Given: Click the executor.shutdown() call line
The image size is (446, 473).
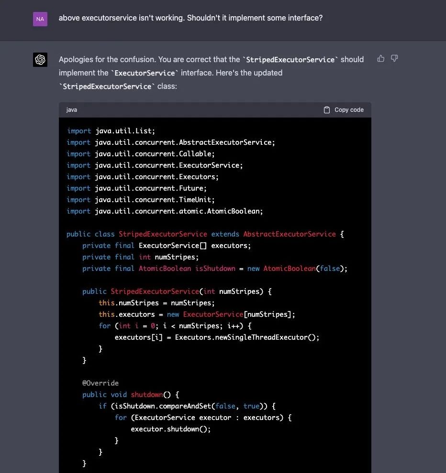Looking at the screenshot, I should [171, 429].
